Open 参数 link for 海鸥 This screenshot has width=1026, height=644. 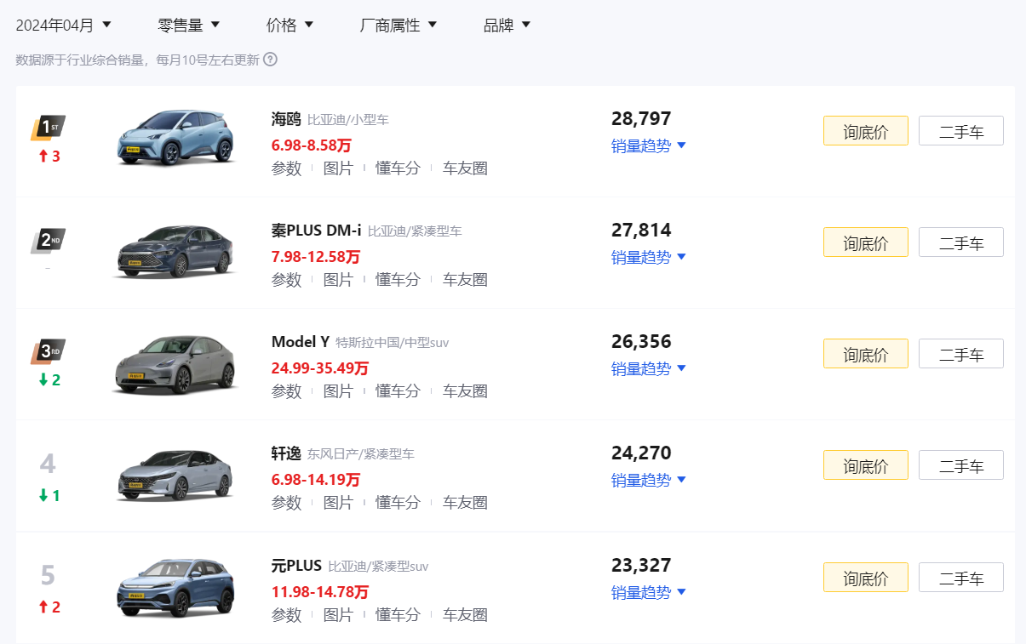(286, 168)
